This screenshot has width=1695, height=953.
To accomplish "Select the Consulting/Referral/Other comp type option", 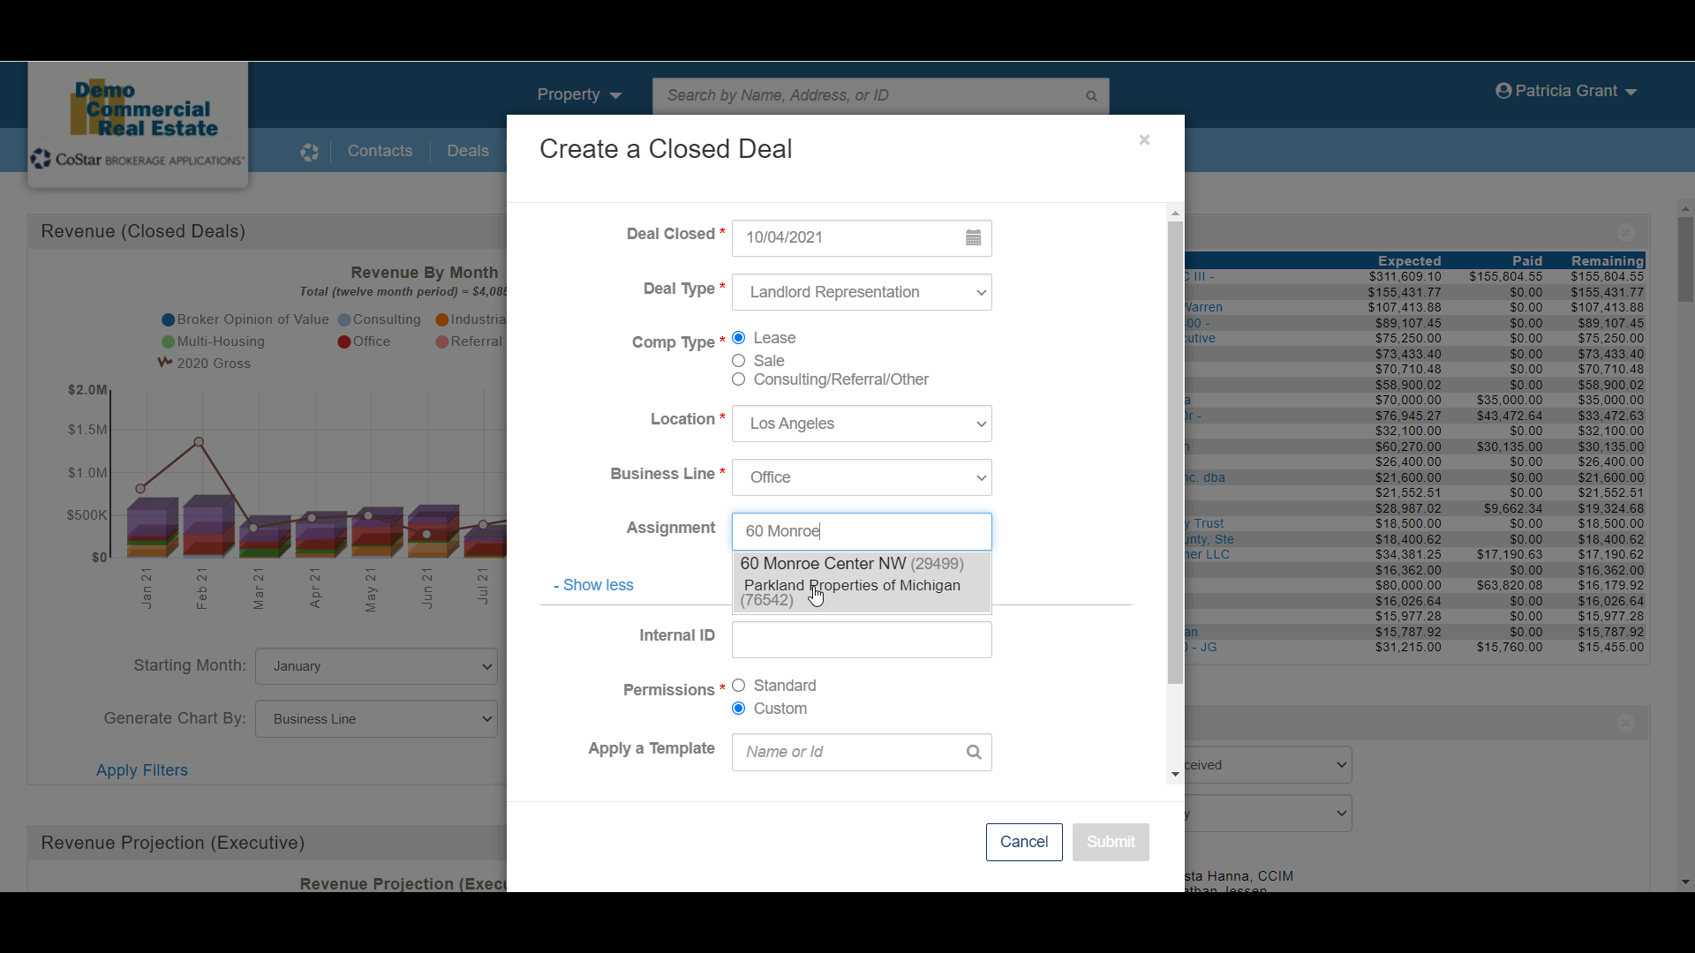I will [739, 379].
